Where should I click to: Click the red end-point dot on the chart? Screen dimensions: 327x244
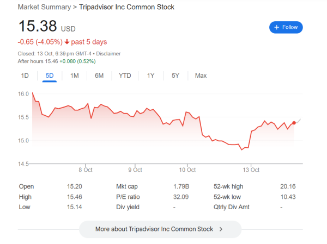point(294,123)
